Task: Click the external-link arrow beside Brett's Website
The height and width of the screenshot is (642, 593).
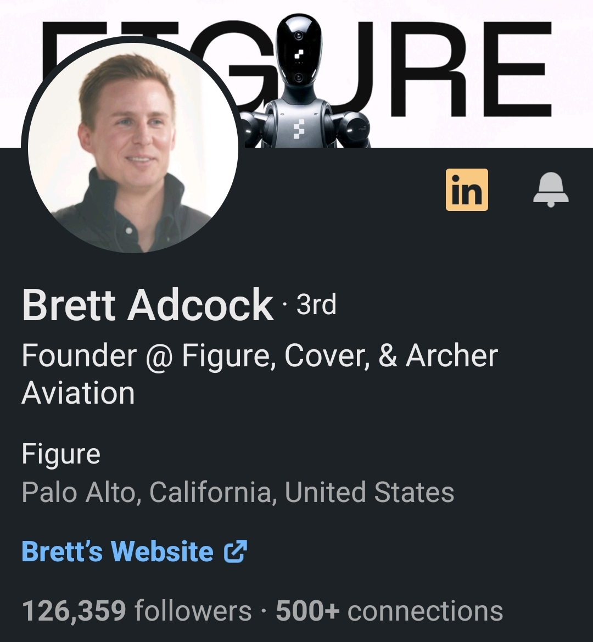Action: (x=236, y=551)
